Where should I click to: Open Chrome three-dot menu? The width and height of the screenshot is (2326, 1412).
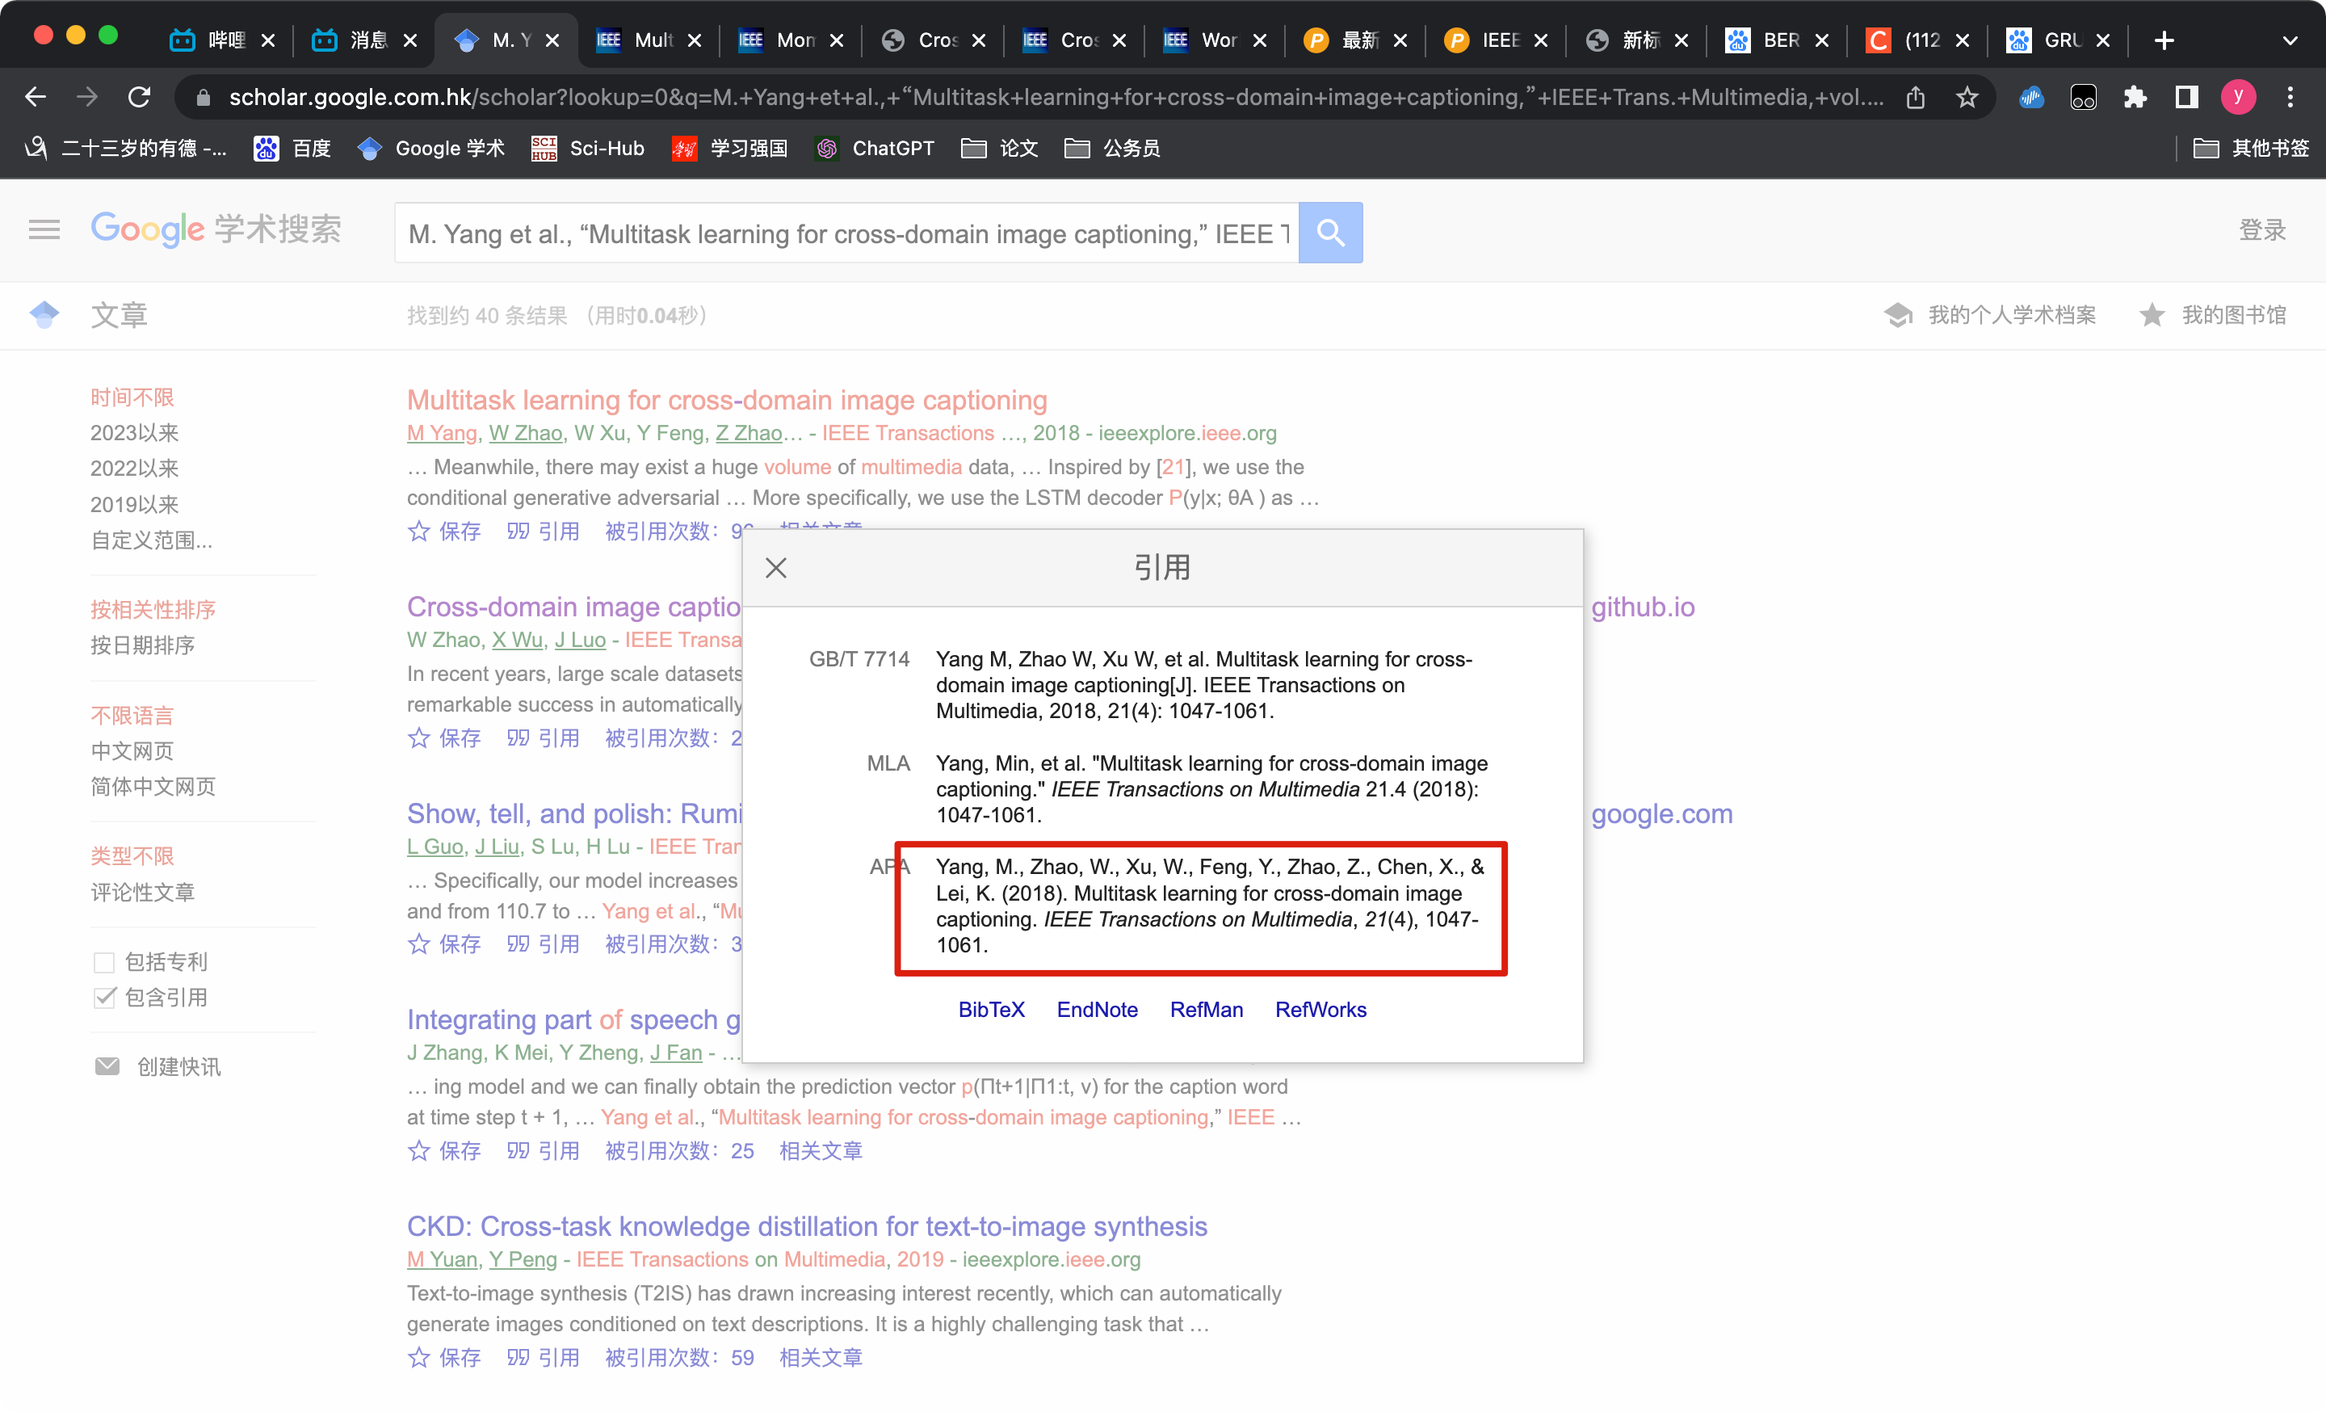pyautogui.click(x=2290, y=96)
